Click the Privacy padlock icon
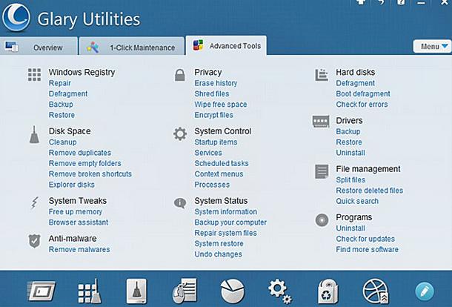The height and width of the screenshot is (307, 452). coord(180,75)
